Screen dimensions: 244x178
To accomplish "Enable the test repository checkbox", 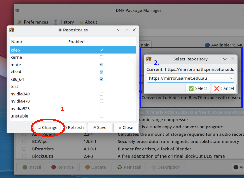I will coord(101,87).
